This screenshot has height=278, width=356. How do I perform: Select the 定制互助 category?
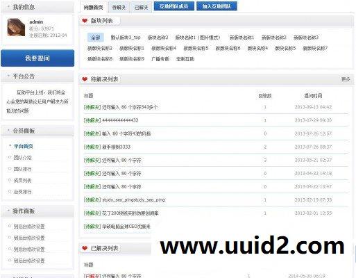tap(185, 59)
